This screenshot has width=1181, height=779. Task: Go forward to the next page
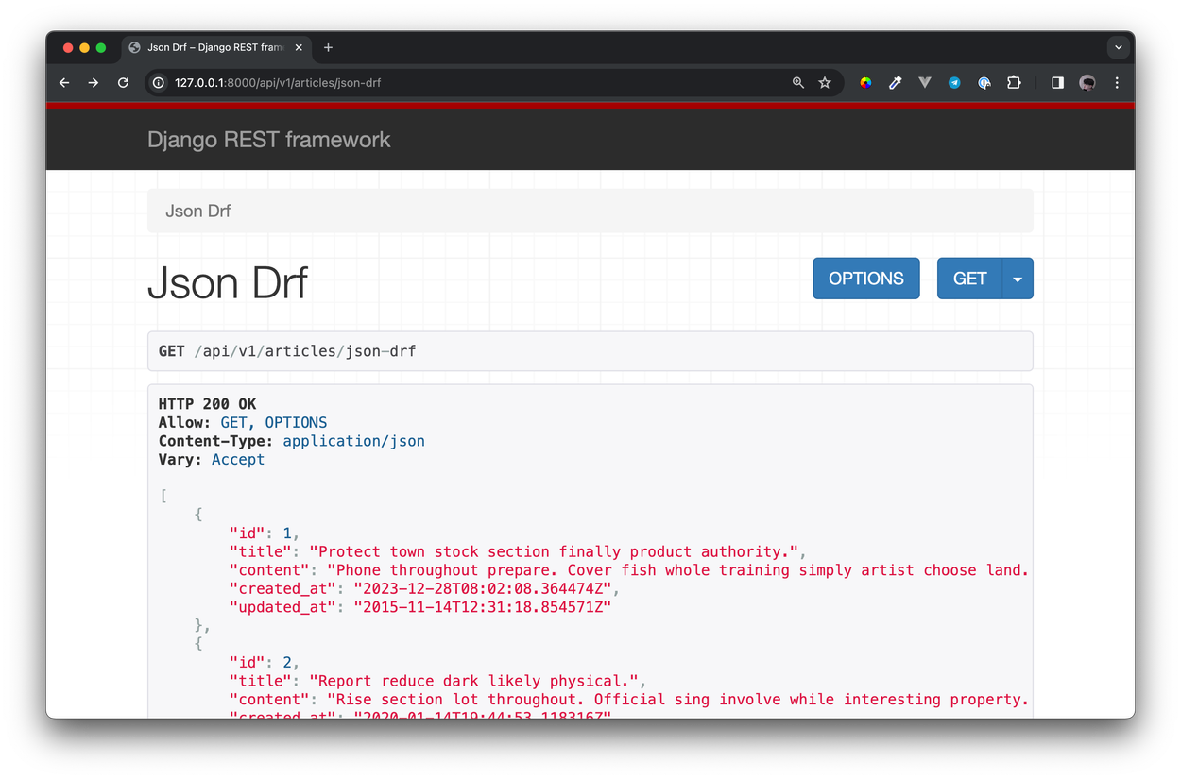click(x=94, y=83)
